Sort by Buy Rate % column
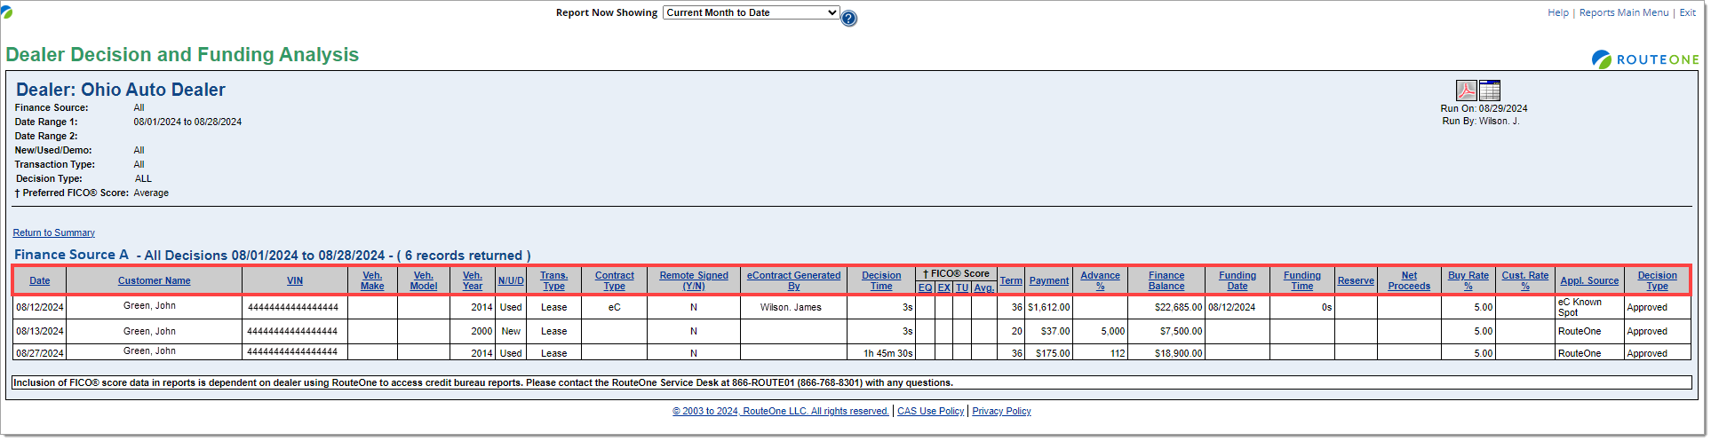Screen dimensions: 1711x441 click(x=1468, y=280)
